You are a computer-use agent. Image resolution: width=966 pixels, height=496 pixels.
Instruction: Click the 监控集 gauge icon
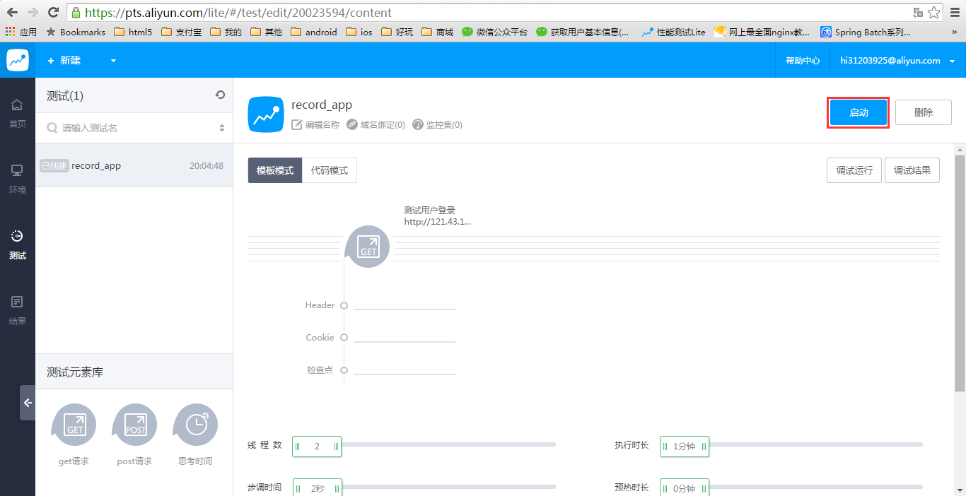pos(418,124)
